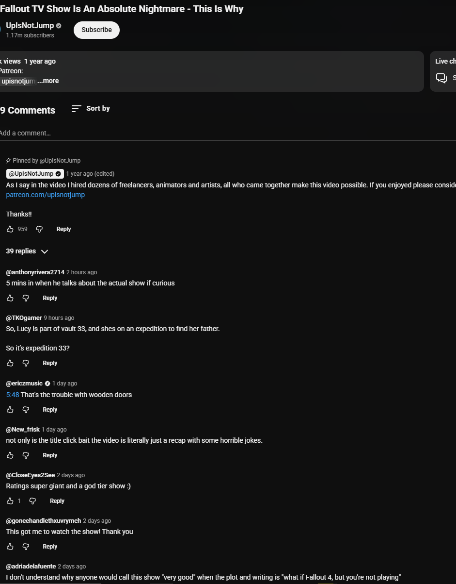The width and height of the screenshot is (456, 584).
Task: Like CloseEyes2See's comment
Action: (10, 501)
